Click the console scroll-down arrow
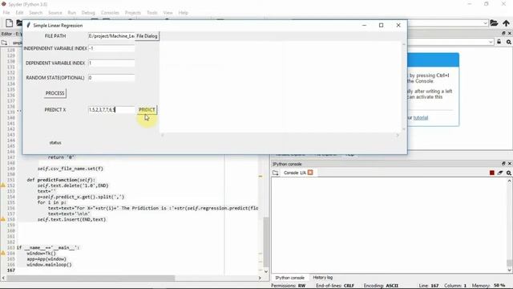 (x=510, y=270)
